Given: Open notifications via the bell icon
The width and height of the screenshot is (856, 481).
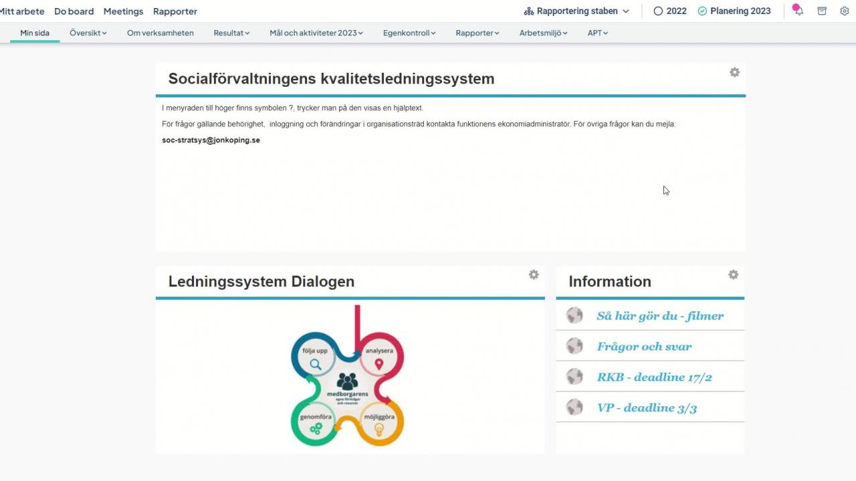Looking at the screenshot, I should click(798, 11).
